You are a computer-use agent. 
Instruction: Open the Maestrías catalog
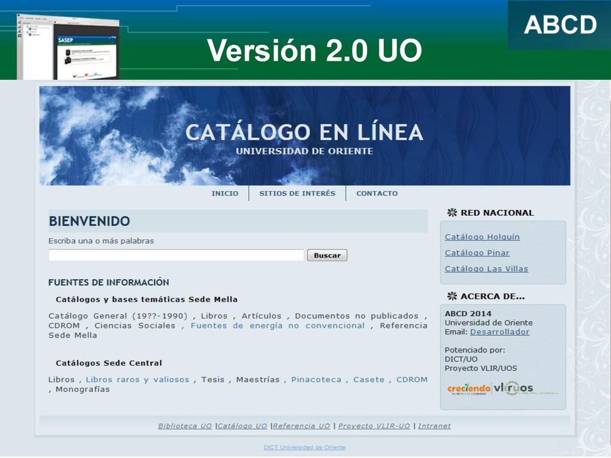point(258,380)
